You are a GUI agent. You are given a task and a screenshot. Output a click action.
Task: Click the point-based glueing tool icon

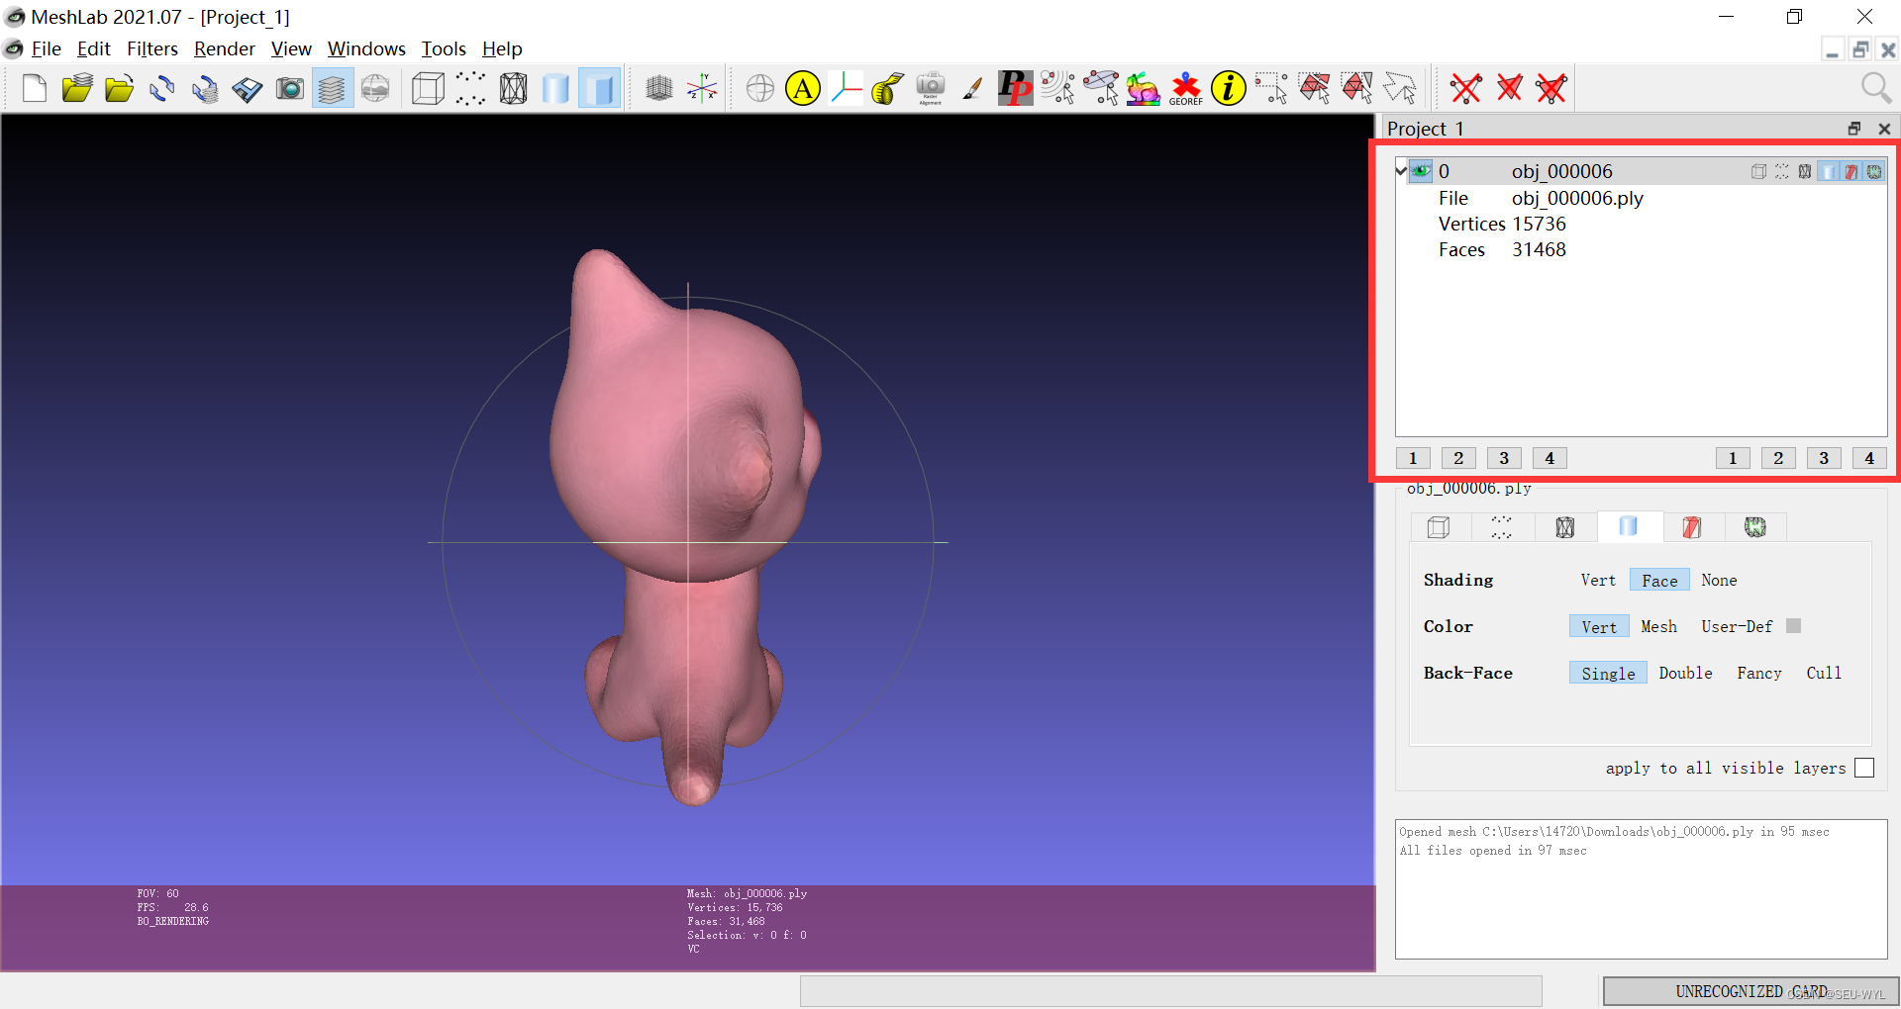point(1058,89)
